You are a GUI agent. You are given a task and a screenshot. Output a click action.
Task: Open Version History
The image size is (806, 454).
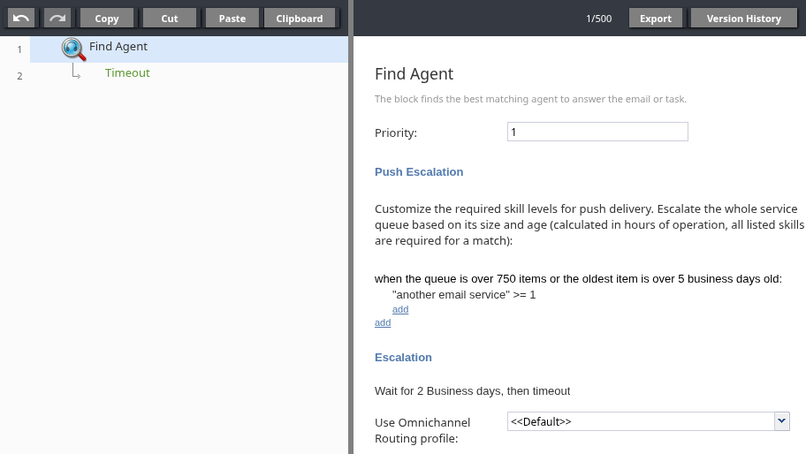click(x=743, y=18)
